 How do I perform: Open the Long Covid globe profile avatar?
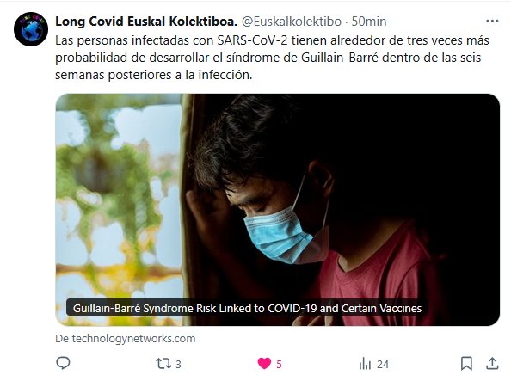coord(31,29)
